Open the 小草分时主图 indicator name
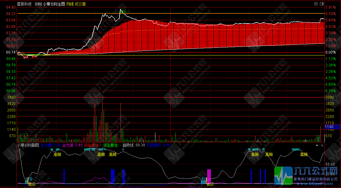Viewport: 341px width, 188px height. click(x=54, y=4)
